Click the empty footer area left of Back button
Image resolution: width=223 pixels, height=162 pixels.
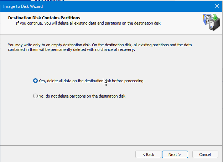pyautogui.click(x=71, y=155)
